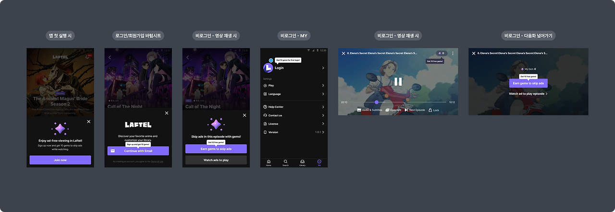
Task: Close the ad-free viewing popup on first screen
Action: click(88, 122)
